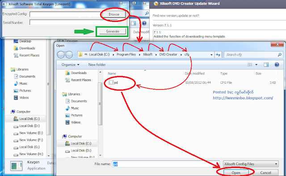
Task: Click Desktop in Explorer window sidebar
Action: [x=22, y=41]
